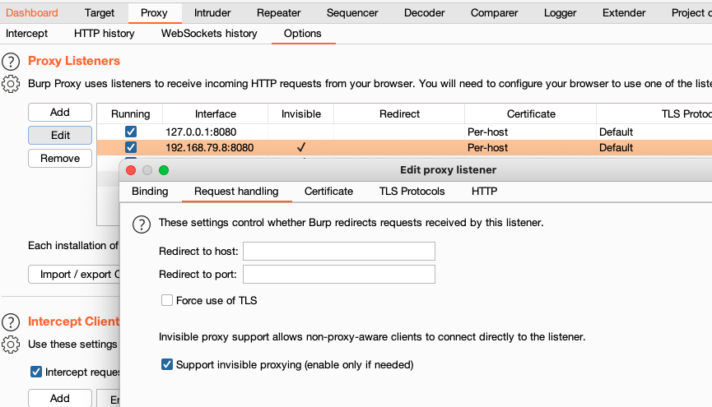This screenshot has height=407, width=712.
Task: Toggle Running checkbox for 127.0.0.1:8080 listener
Action: (131, 132)
